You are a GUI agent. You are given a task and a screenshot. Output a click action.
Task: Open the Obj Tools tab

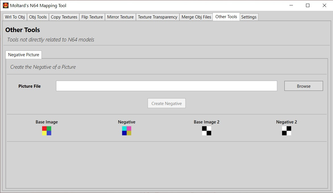(38, 17)
